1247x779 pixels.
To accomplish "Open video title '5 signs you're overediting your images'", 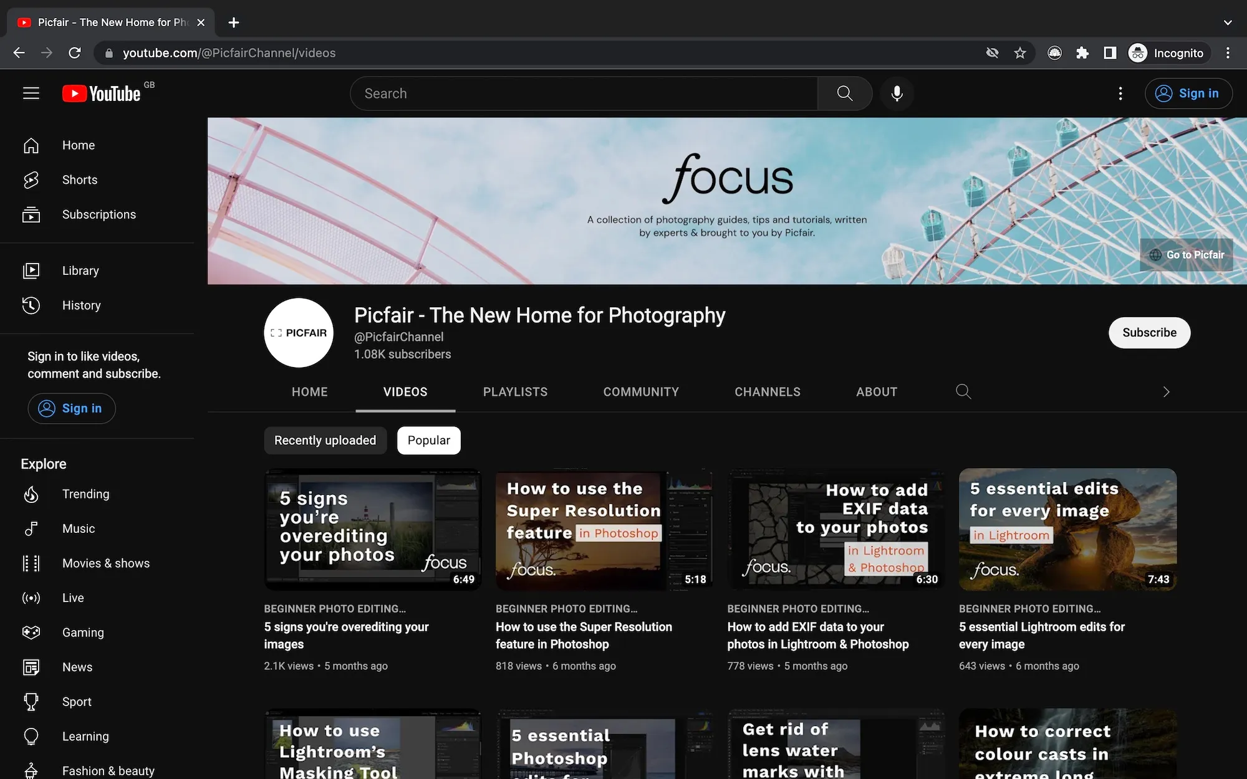I will tap(346, 636).
